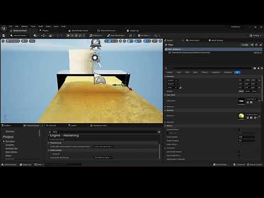Open the Content Drawer in status bar
Screen dimensions: 264x198
(9, 164)
